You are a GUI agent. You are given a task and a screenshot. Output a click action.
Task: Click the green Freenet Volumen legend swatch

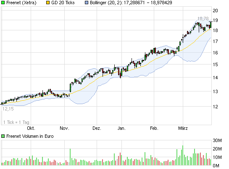tap(3, 136)
